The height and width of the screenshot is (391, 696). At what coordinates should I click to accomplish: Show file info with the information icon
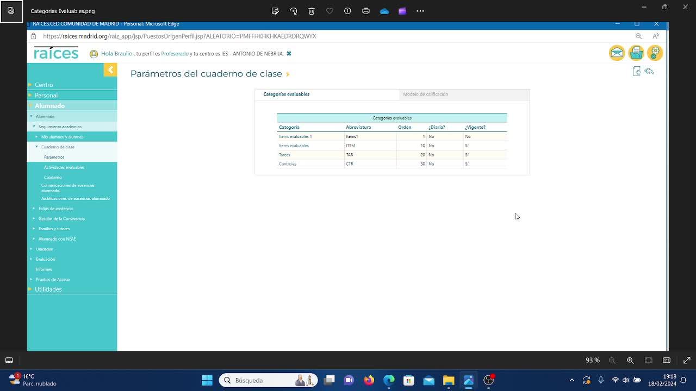(x=347, y=11)
